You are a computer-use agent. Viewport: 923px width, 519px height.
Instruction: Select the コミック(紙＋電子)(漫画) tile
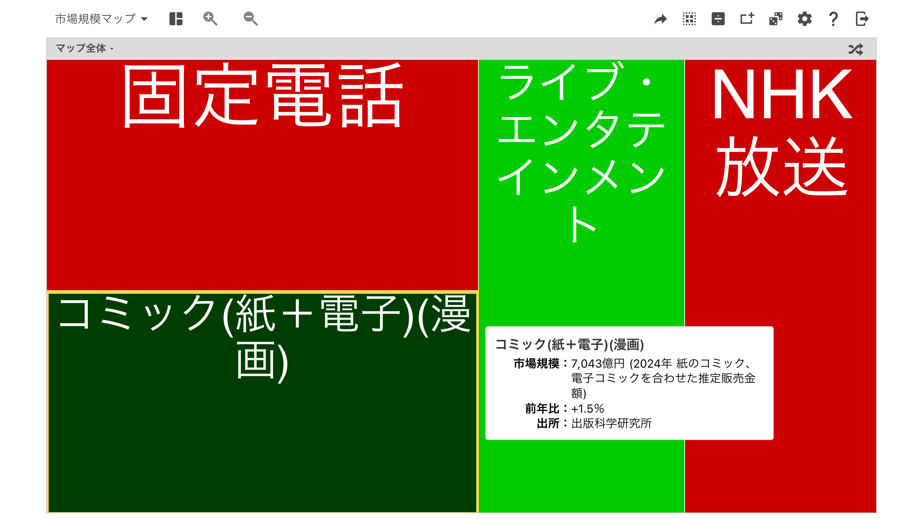(x=262, y=402)
